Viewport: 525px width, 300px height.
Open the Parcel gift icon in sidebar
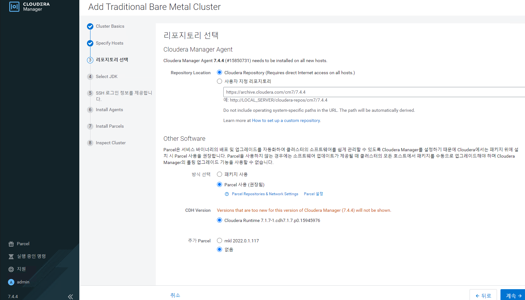point(11,244)
